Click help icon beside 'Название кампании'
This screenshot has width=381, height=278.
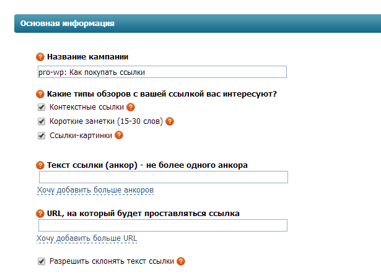[x=41, y=58]
